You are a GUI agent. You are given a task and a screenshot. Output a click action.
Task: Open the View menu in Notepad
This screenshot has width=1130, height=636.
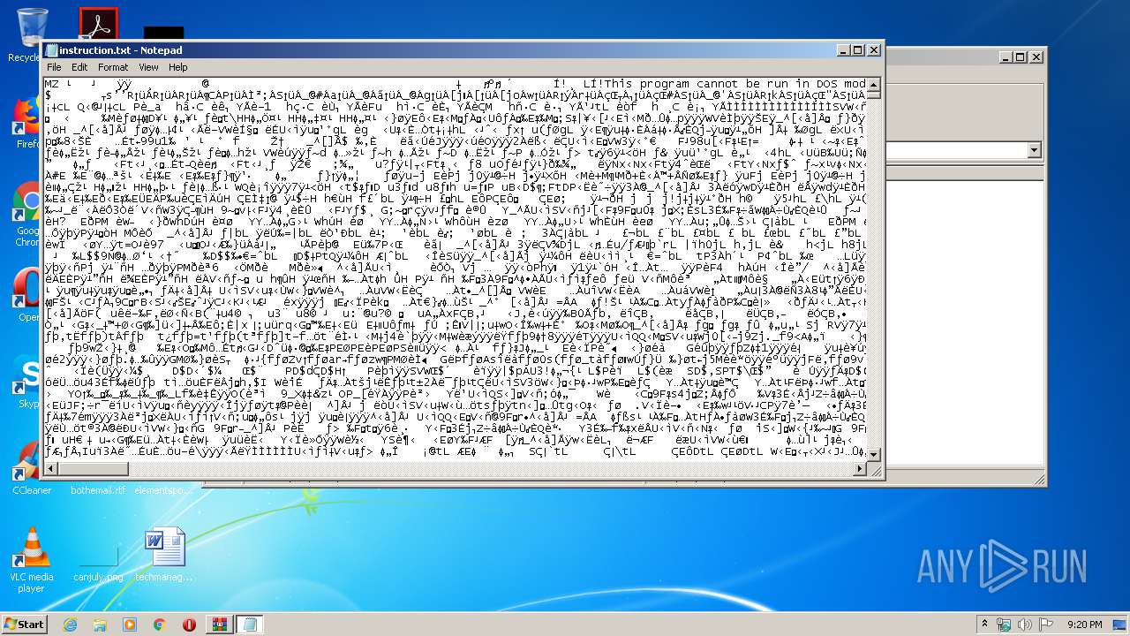click(148, 67)
